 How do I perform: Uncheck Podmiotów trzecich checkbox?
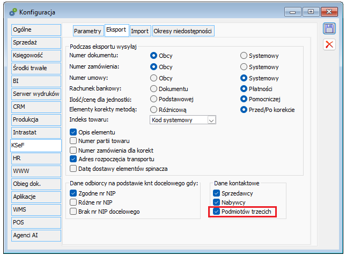point(217,212)
